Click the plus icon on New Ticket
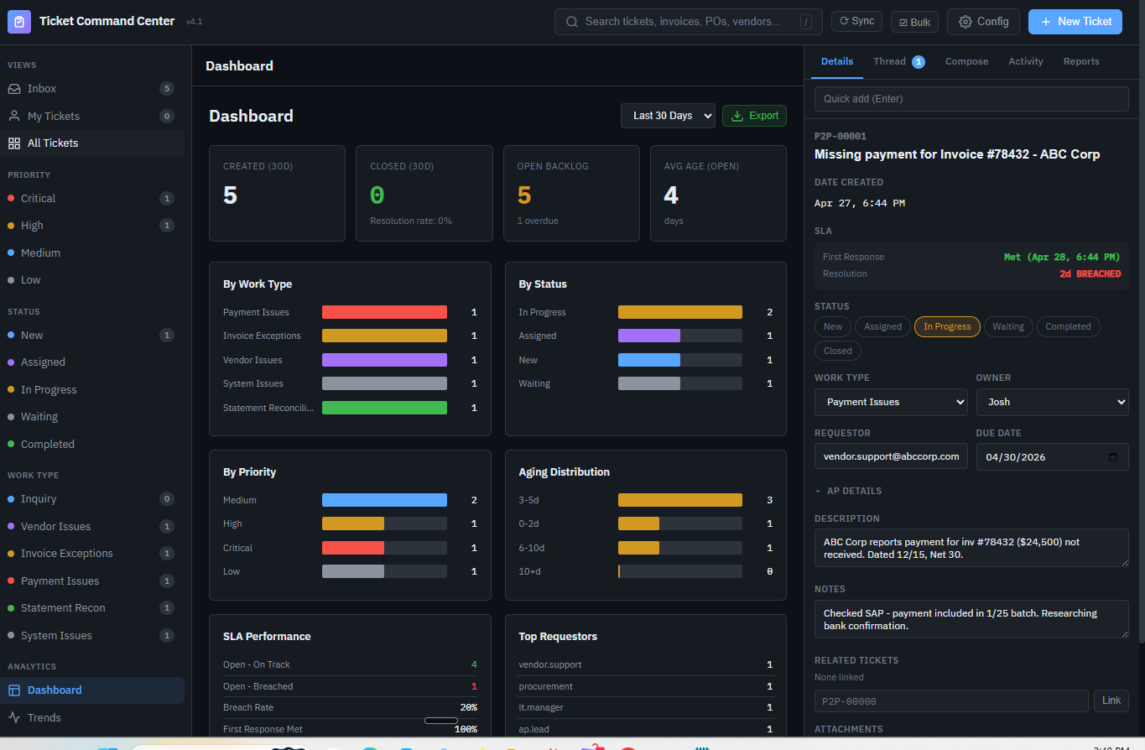The image size is (1145, 750). click(x=1046, y=22)
